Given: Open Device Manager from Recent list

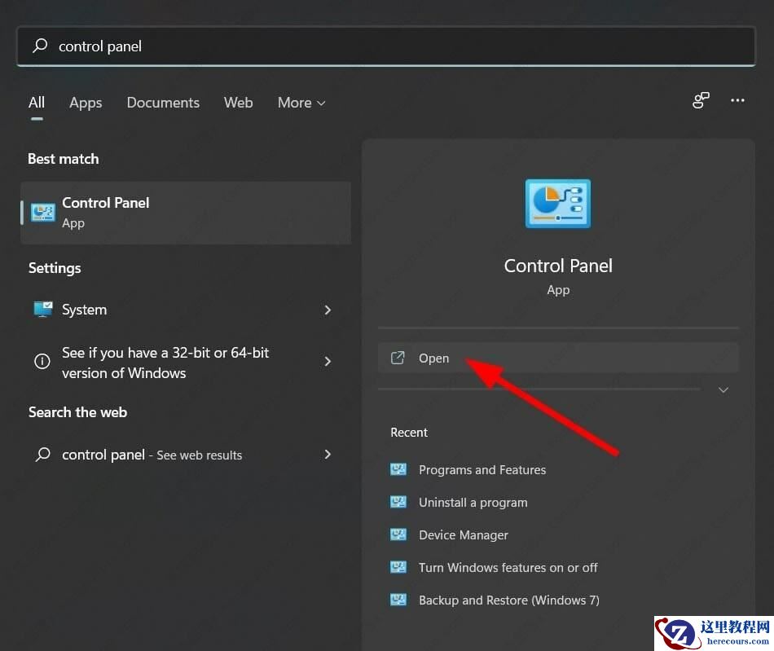Looking at the screenshot, I should pos(463,534).
